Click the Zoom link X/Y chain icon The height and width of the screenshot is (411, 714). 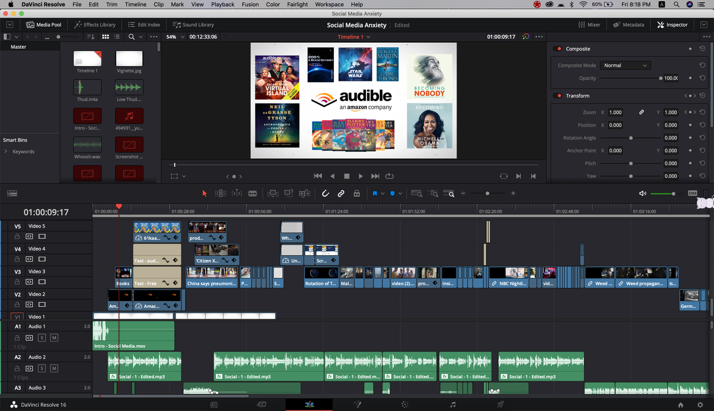click(x=641, y=112)
